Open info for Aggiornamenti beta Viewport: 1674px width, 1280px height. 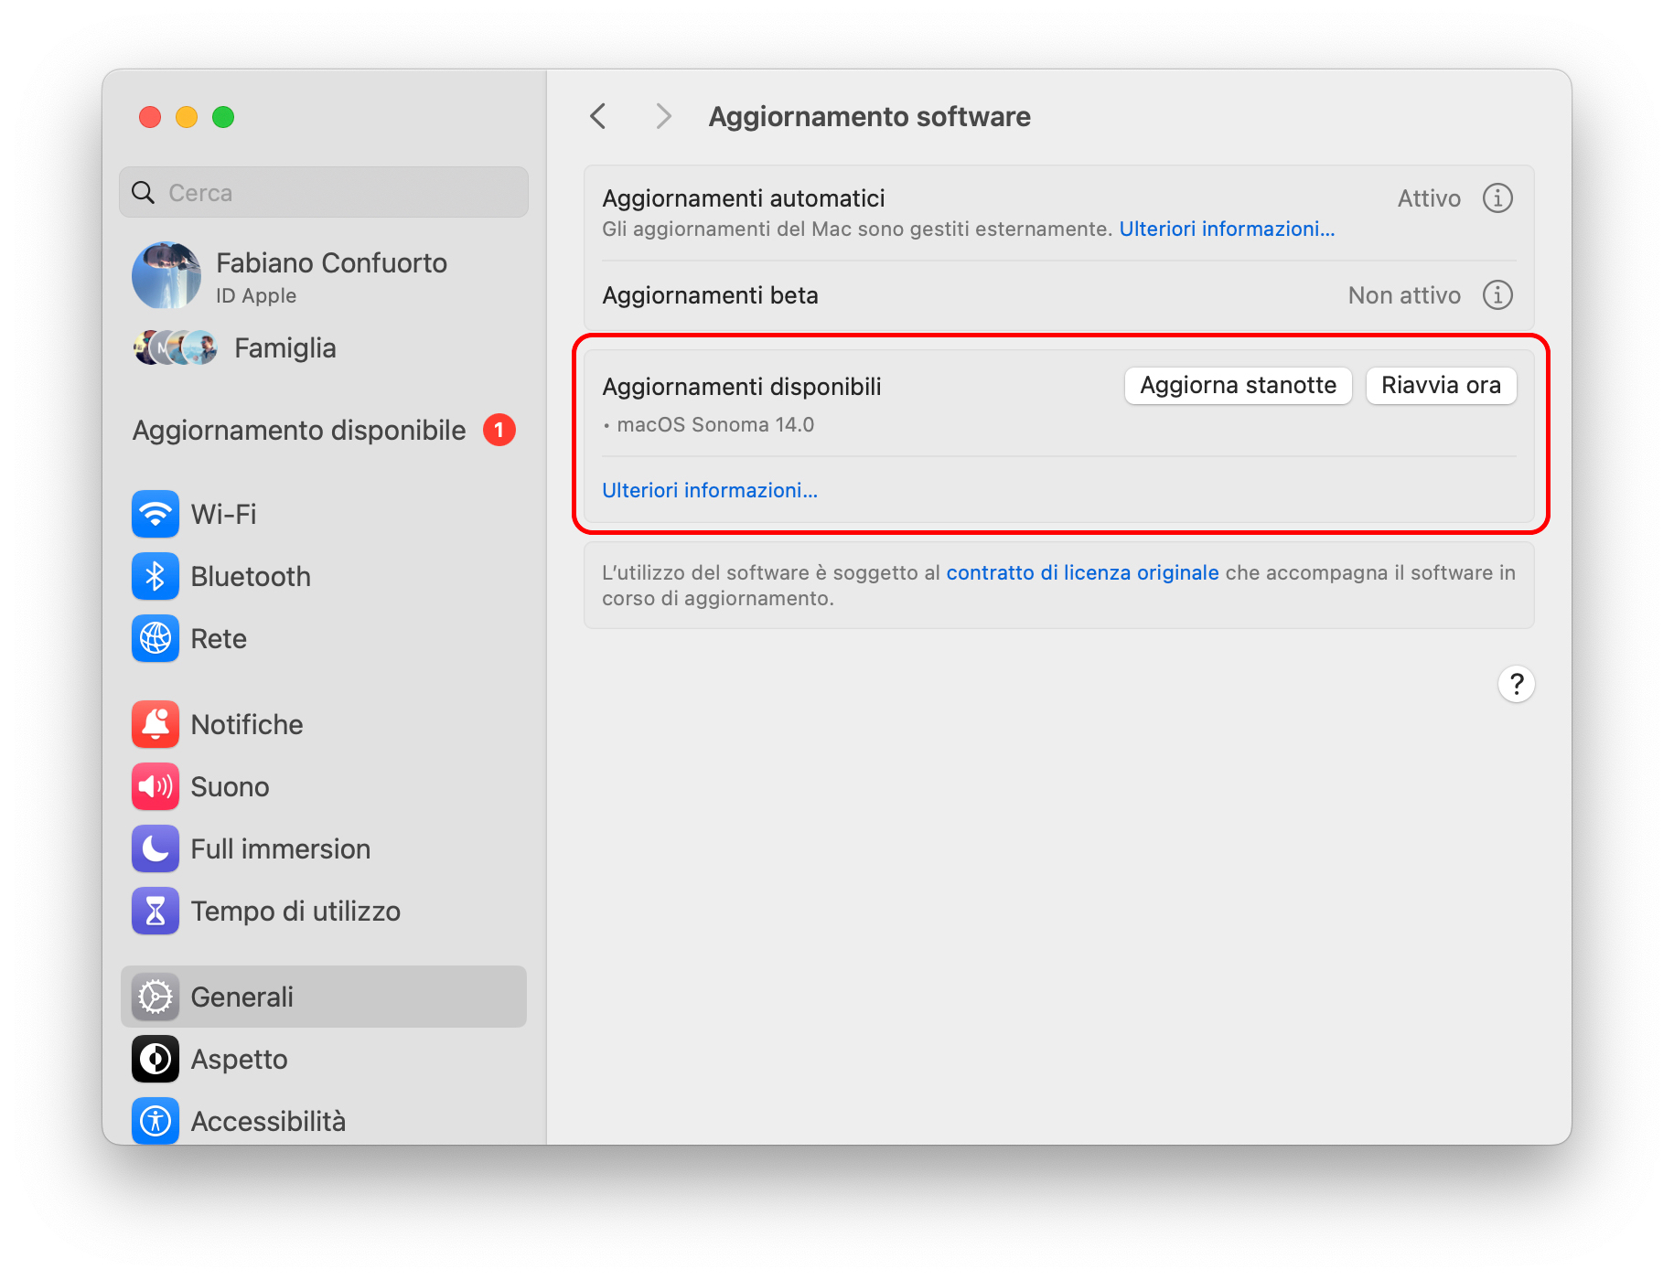(x=1497, y=295)
